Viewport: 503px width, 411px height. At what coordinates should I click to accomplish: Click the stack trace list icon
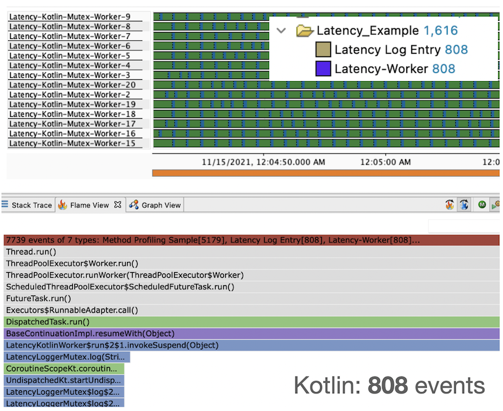pyautogui.click(x=4, y=204)
